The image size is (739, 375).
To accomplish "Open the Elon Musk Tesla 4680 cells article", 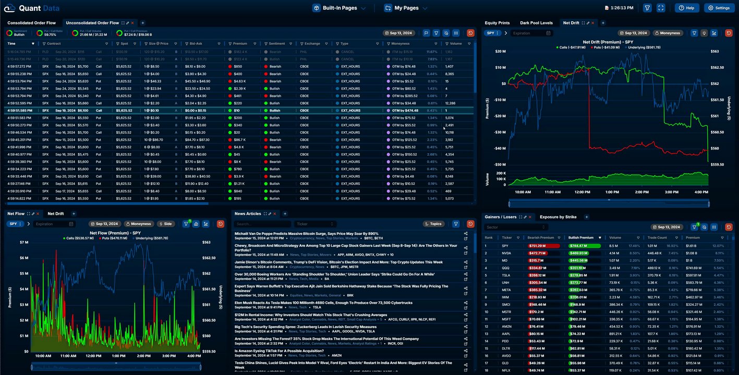I will (x=323, y=303).
